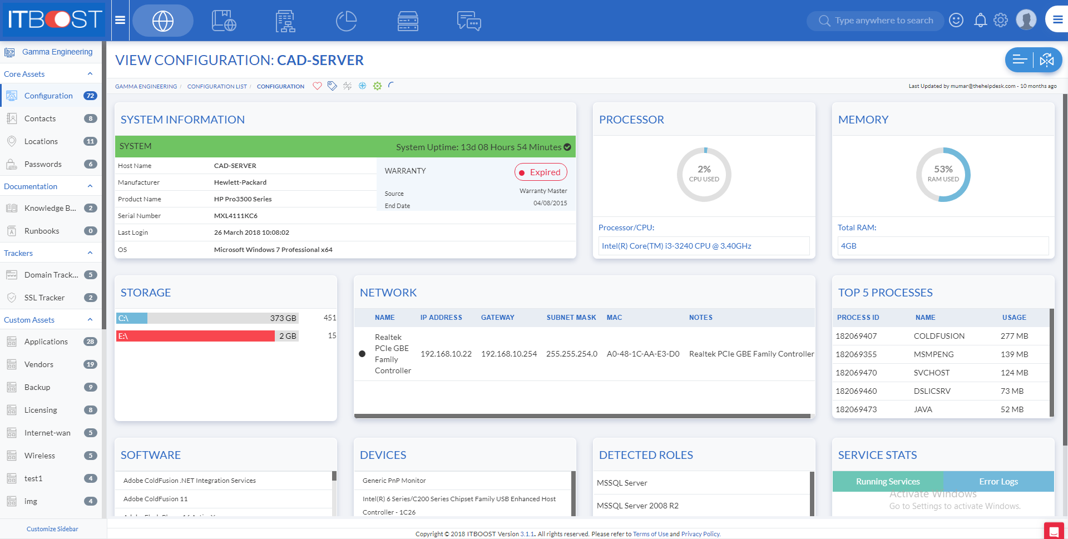This screenshot has width=1068, height=539.
Task: Favorite CAD-SERVER using the heart icon
Action: tap(317, 86)
